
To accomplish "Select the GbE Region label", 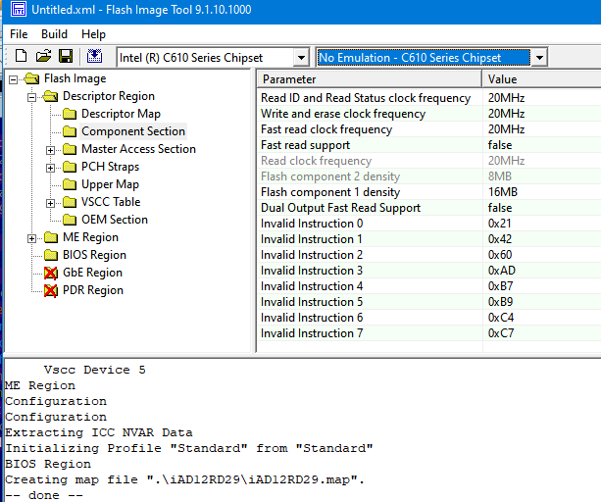I will point(93,273).
